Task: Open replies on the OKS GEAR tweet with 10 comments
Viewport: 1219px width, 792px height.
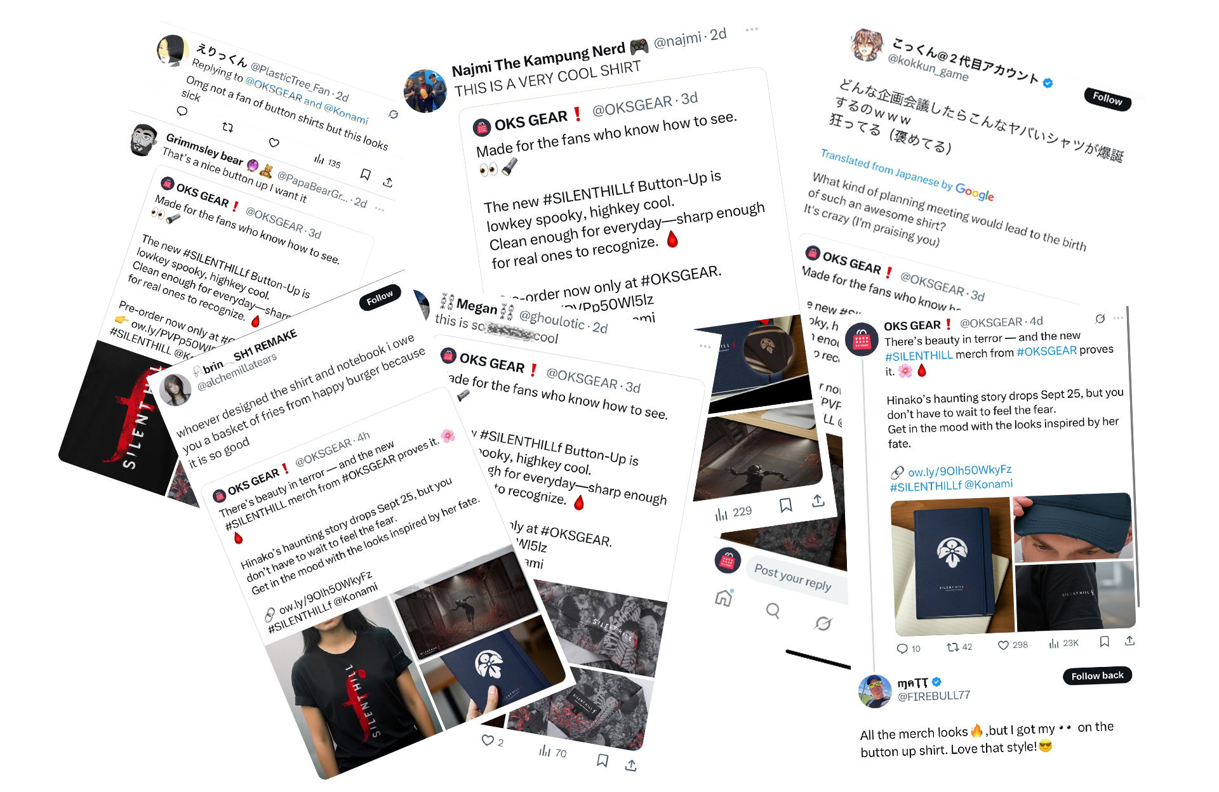Action: (x=902, y=649)
